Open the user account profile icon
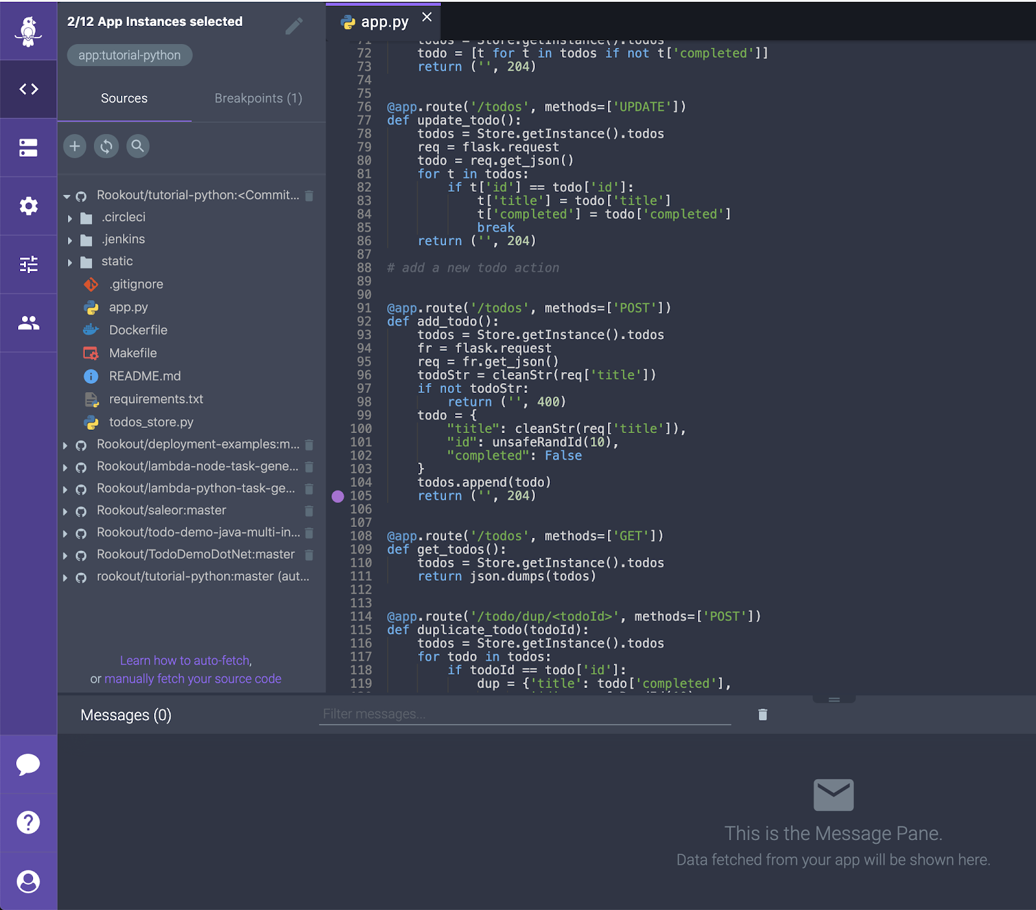Viewport: 1036px width, 910px height. pos(28,882)
